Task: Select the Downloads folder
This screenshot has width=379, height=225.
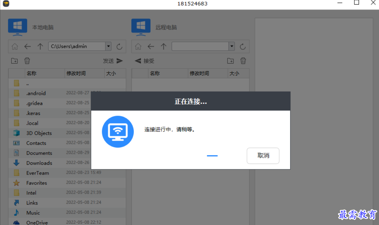Action: [39, 163]
